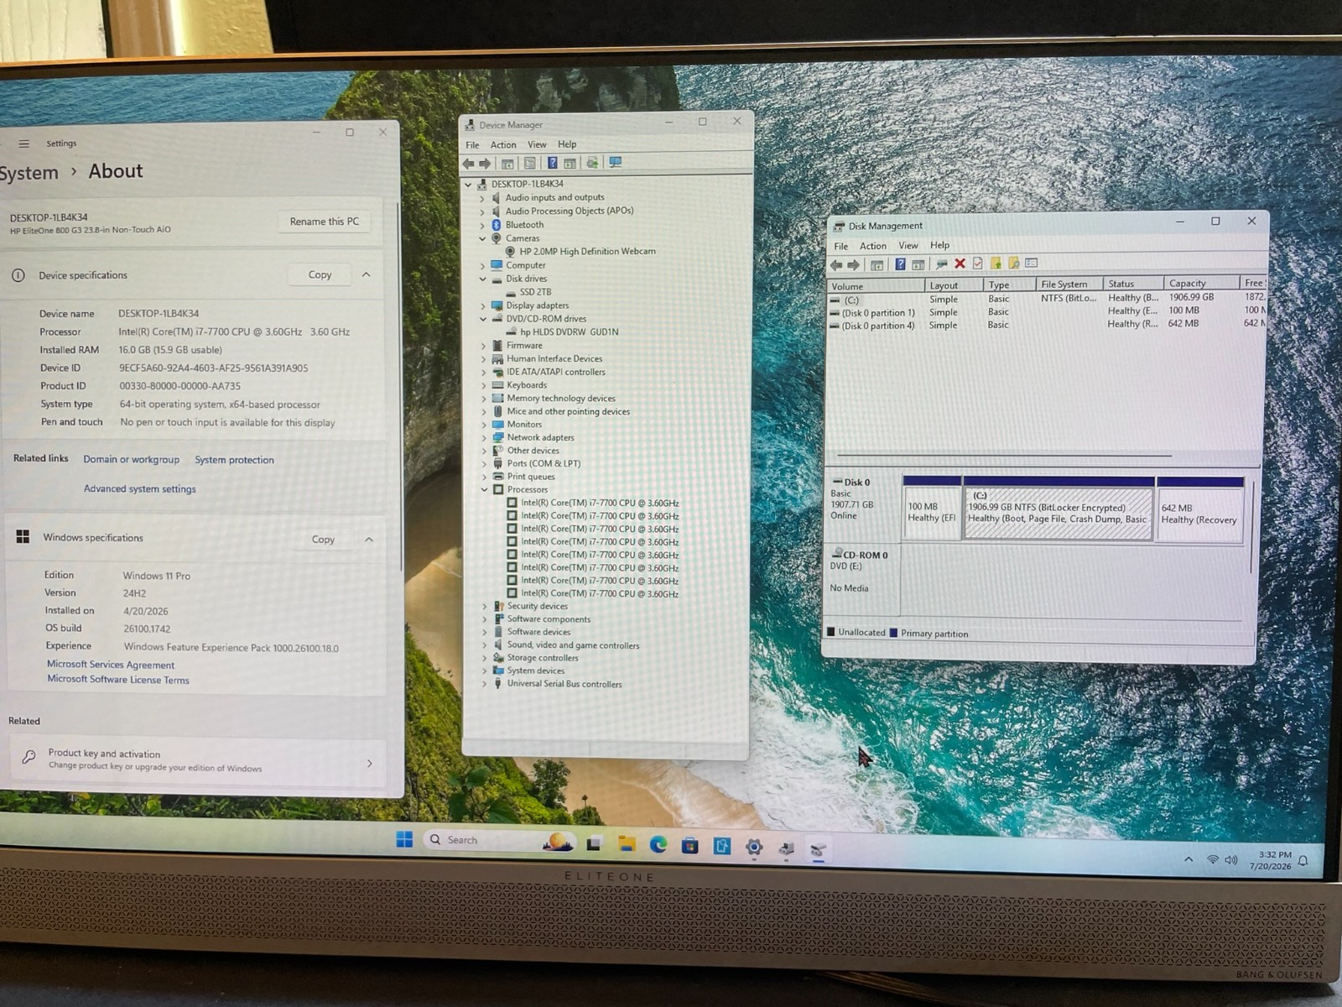1342x1007 pixels.
Task: Click the yellow folder with green arrow icon
Action: [996, 263]
